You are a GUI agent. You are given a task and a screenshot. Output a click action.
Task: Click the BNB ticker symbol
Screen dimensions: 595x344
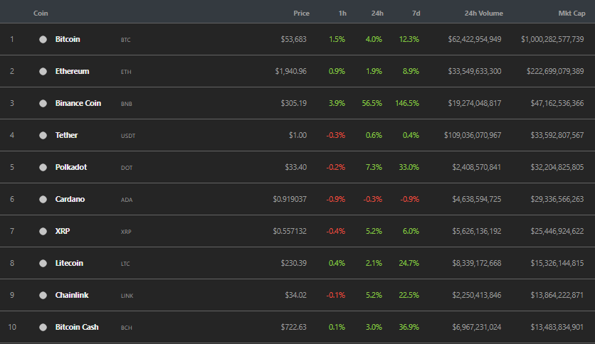(x=126, y=104)
